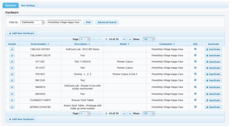Inactivate hardware 15BL344M1726276

(x=213, y=55)
